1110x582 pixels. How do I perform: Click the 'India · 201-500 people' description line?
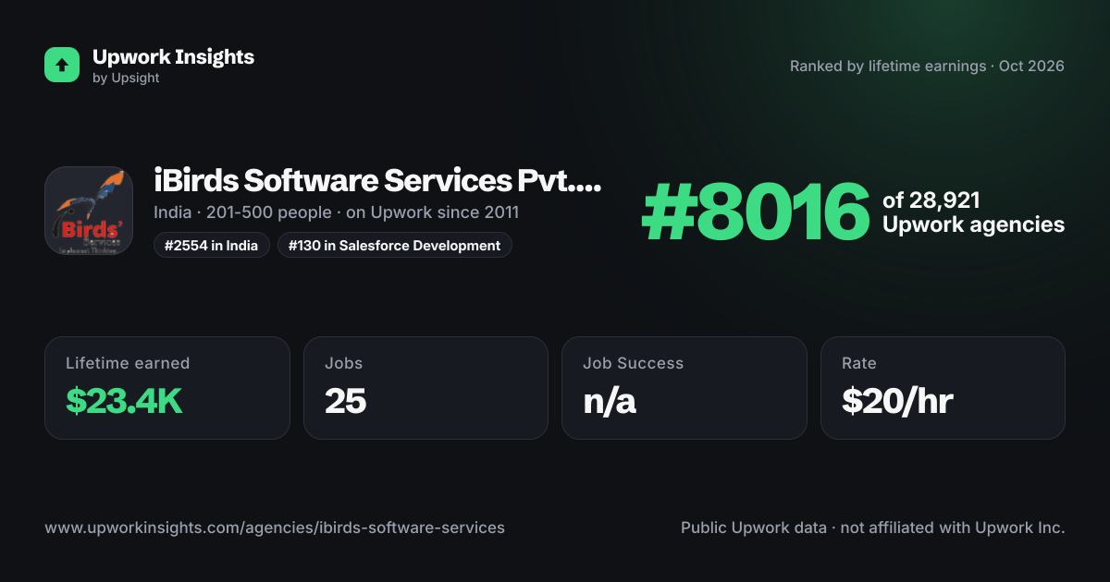[336, 212]
